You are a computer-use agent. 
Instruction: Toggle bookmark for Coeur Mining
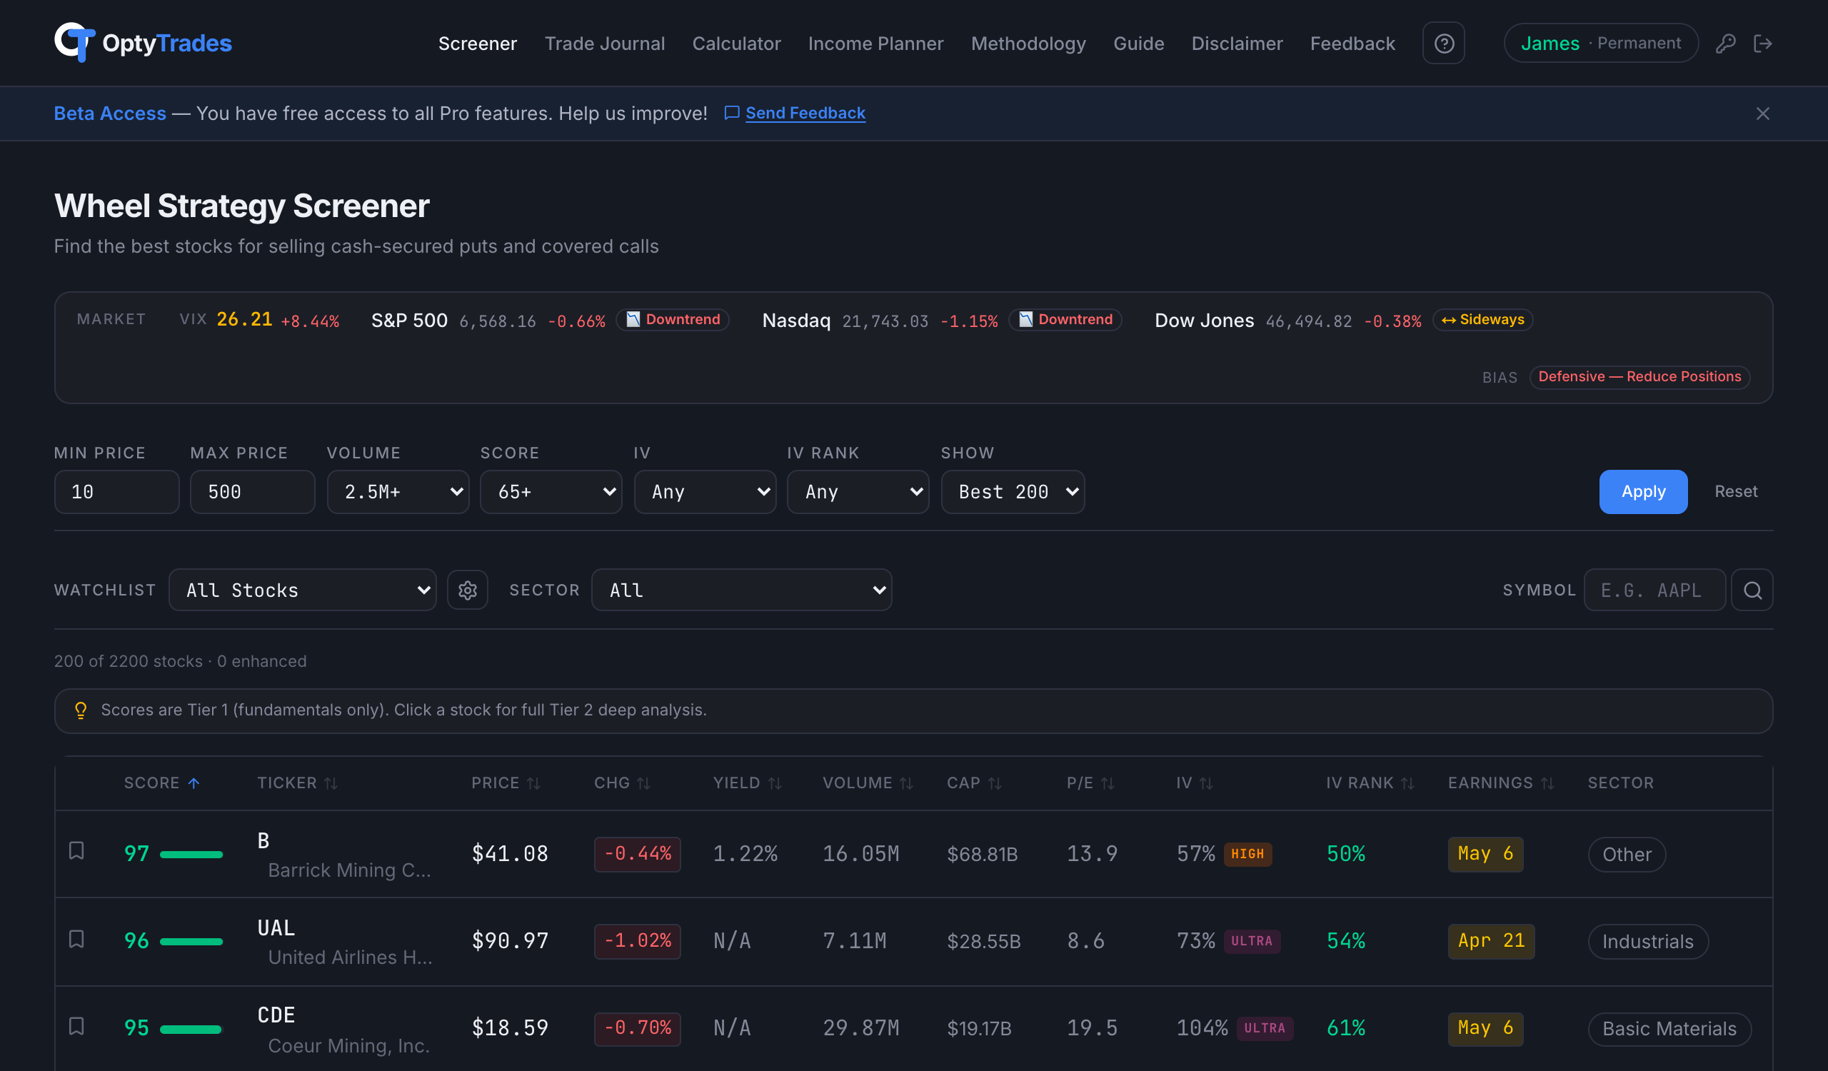point(76,1027)
